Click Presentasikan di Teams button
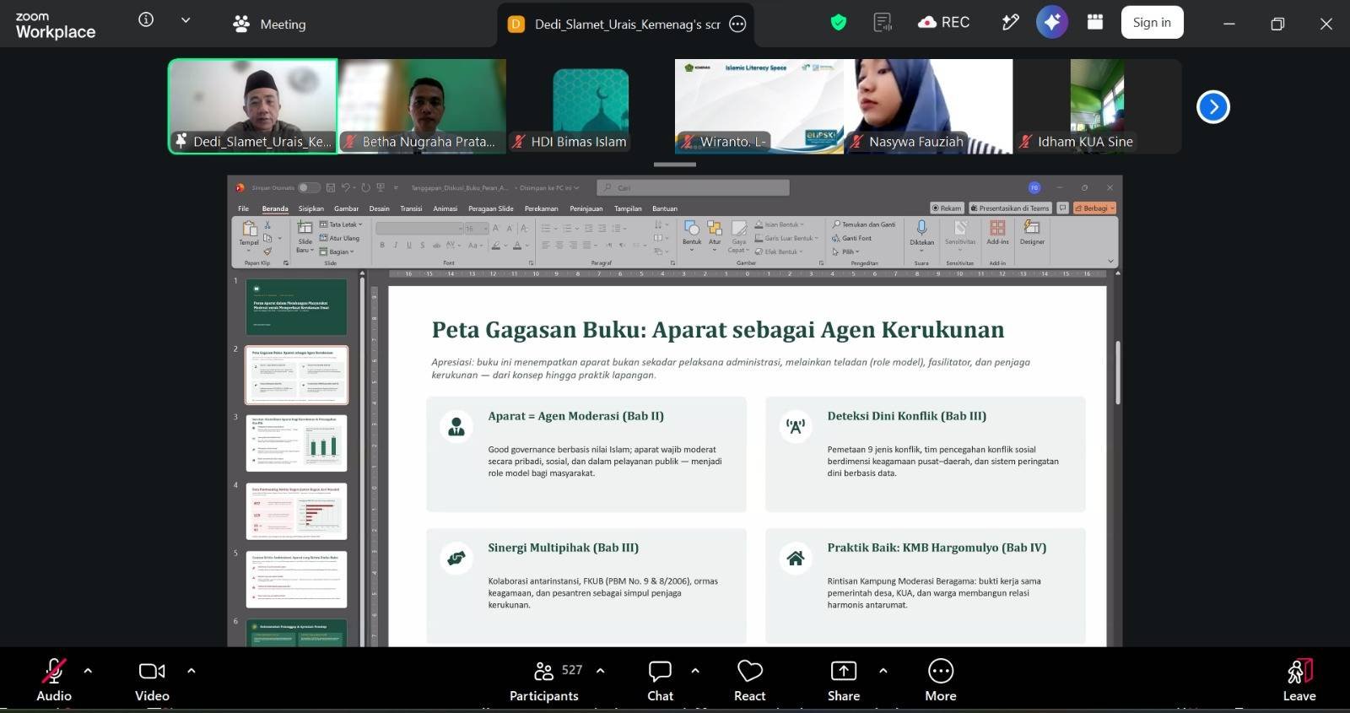Viewport: 1350px width, 713px height. pyautogui.click(x=1010, y=208)
